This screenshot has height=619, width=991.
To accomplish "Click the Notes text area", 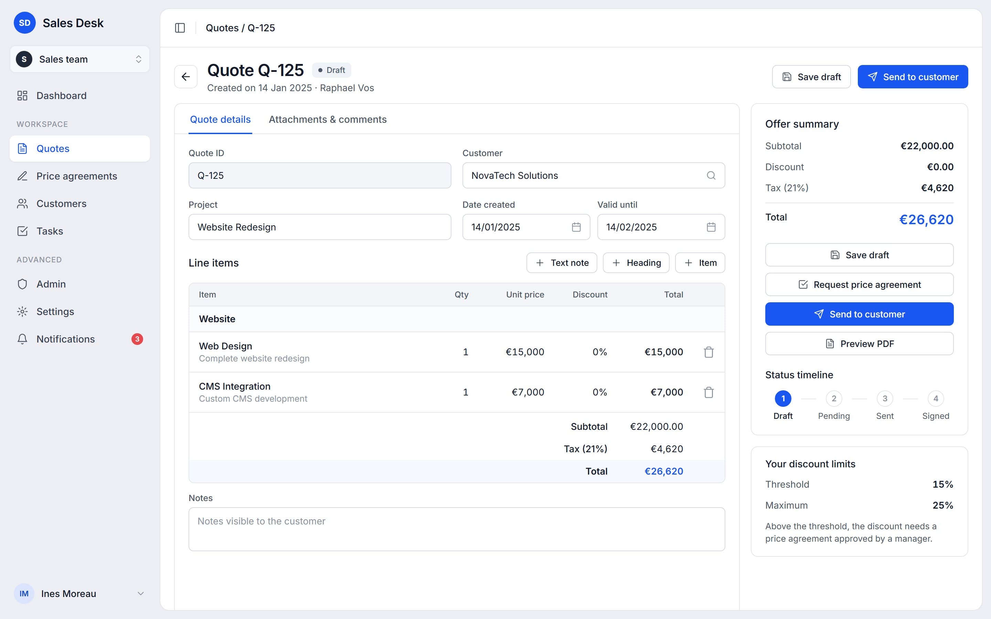I will pyautogui.click(x=457, y=529).
